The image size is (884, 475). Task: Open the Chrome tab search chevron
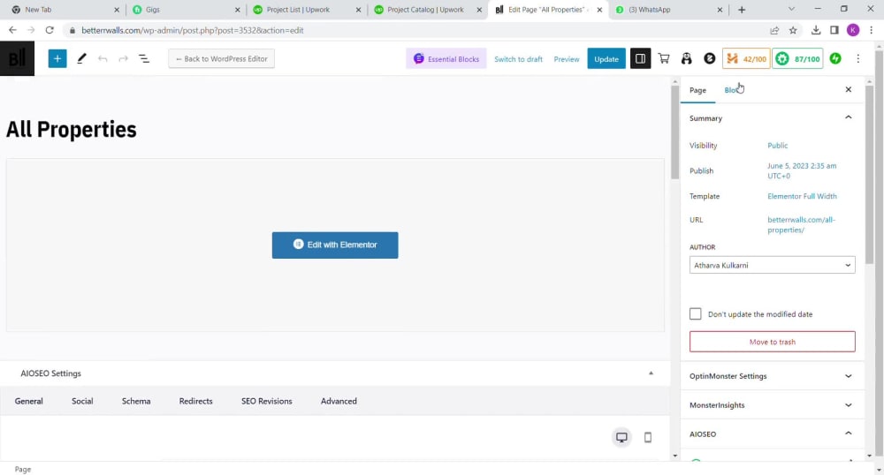(x=791, y=9)
